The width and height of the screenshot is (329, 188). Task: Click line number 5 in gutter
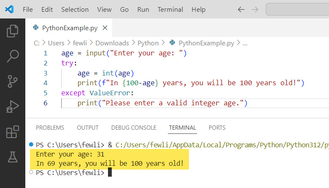pos(45,93)
